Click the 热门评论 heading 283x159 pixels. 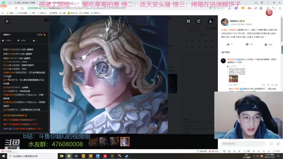pos(226,52)
